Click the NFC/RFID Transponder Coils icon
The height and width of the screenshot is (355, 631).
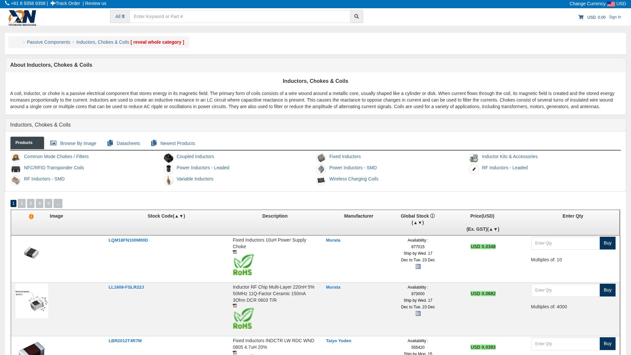coord(16,169)
